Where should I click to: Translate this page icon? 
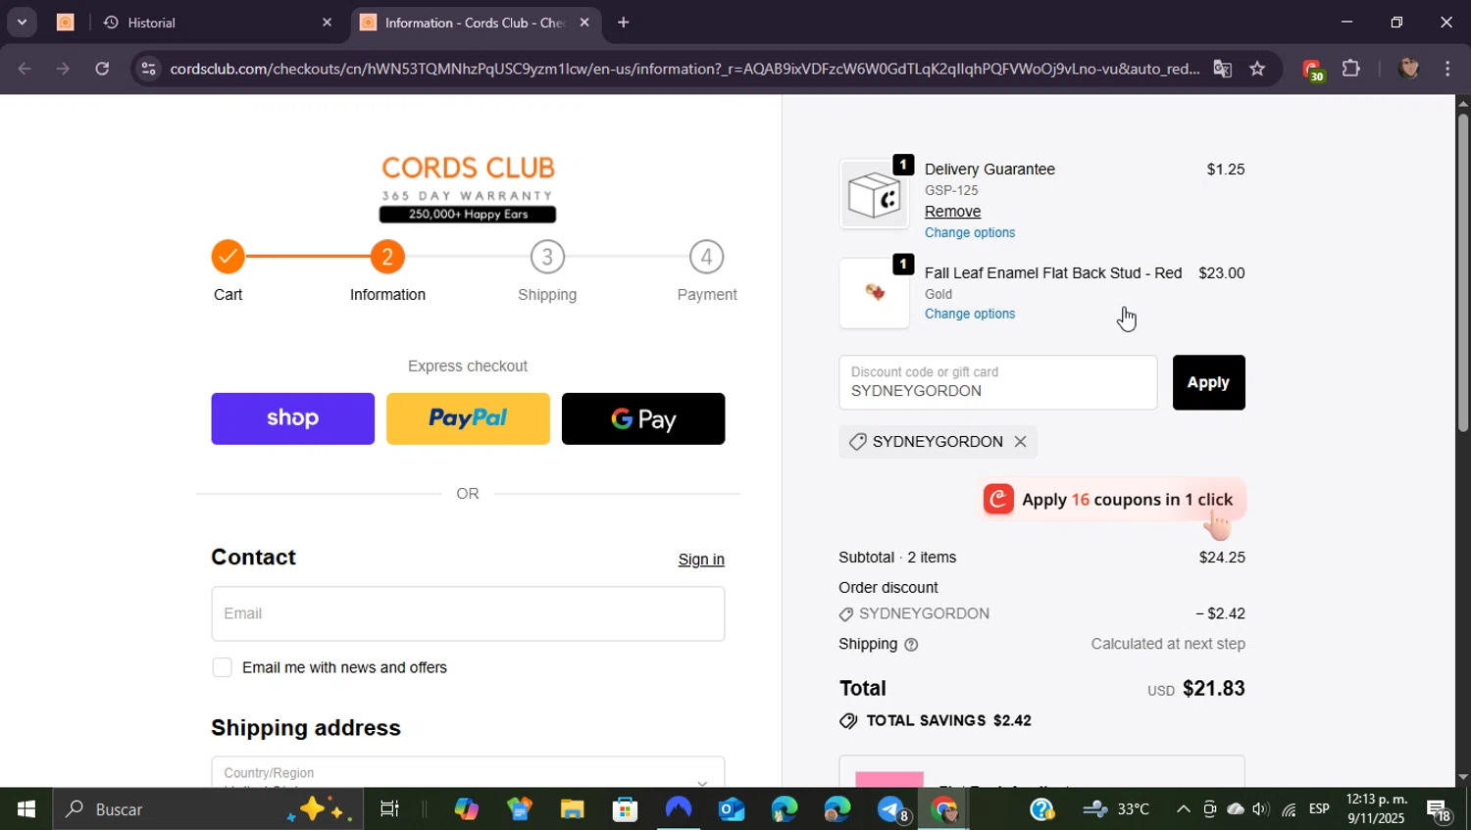point(1222,69)
